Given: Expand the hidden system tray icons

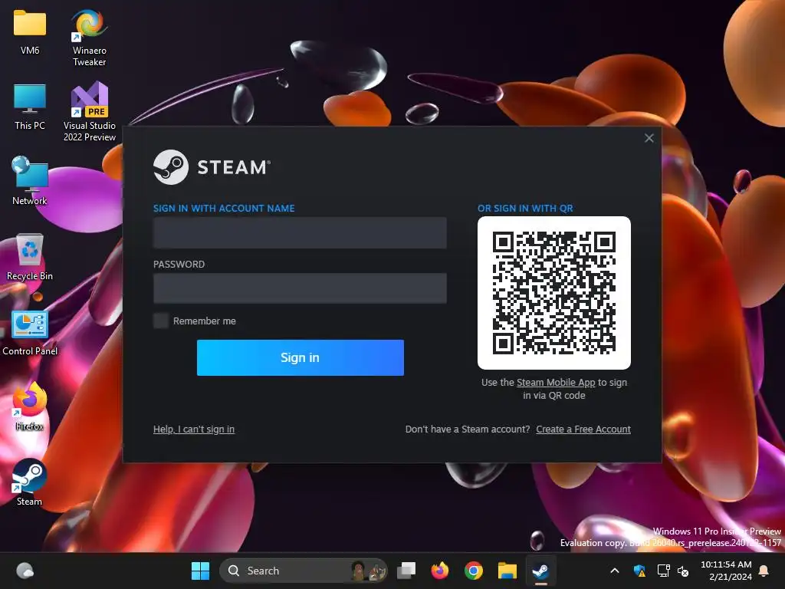Looking at the screenshot, I should click(615, 571).
